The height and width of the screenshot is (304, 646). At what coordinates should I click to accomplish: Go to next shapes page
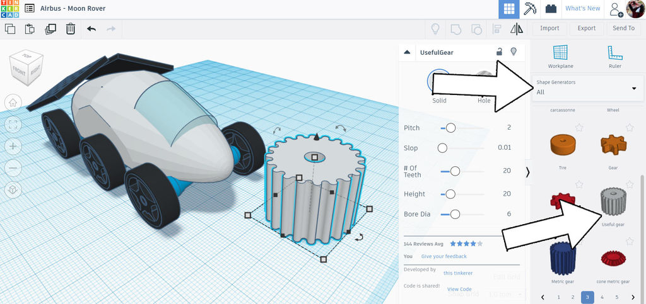pos(633,297)
